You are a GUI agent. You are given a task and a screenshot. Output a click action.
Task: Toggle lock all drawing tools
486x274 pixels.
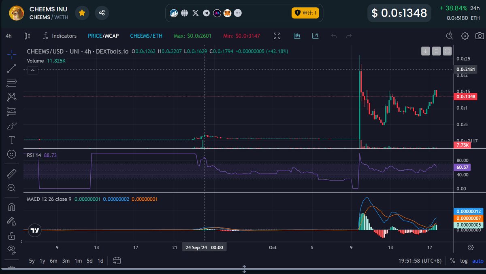[11, 236]
